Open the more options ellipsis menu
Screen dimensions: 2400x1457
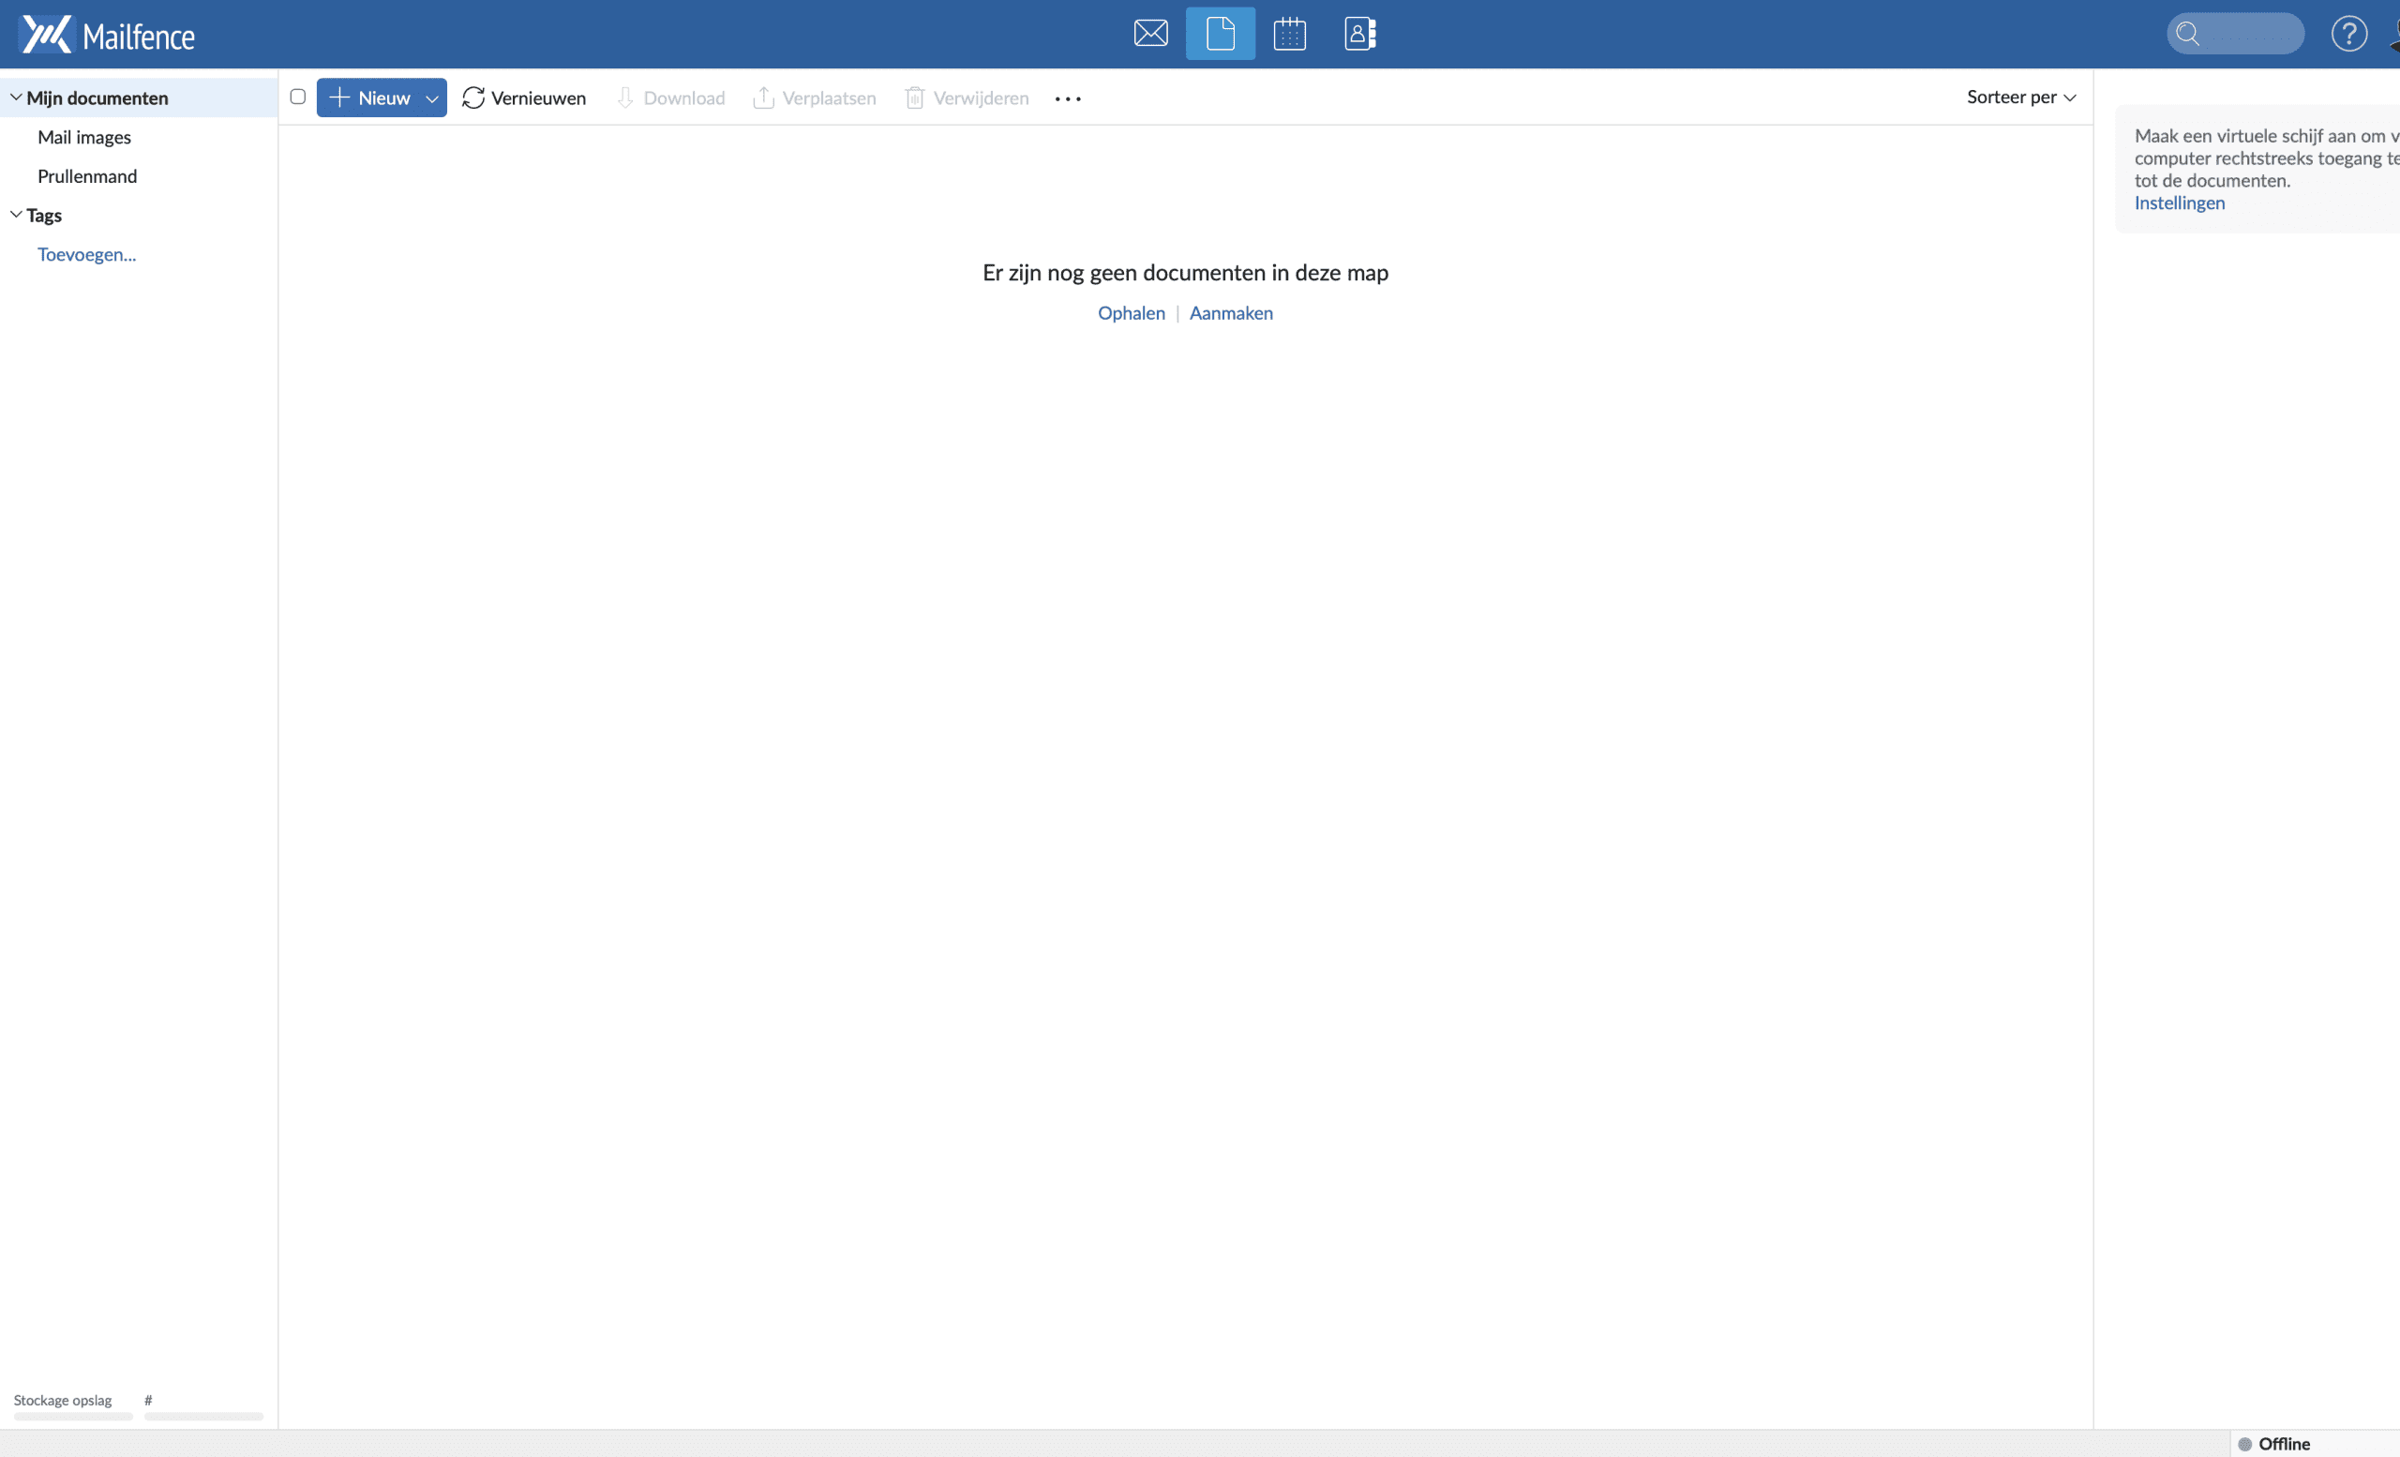click(1068, 98)
